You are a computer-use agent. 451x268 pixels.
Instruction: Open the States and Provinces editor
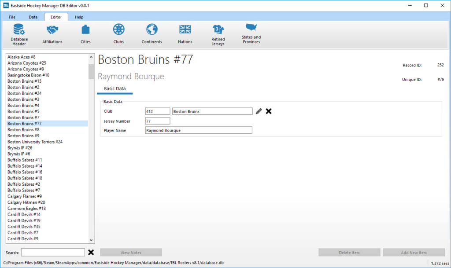[x=251, y=33]
